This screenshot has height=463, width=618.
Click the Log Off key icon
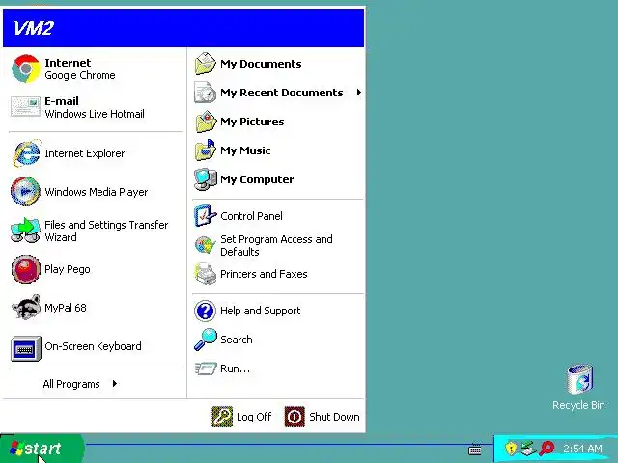[222, 417]
